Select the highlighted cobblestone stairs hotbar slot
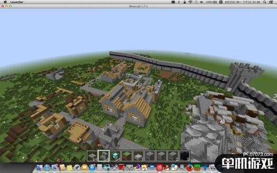The width and height of the screenshot is (277, 173). [x=104, y=155]
